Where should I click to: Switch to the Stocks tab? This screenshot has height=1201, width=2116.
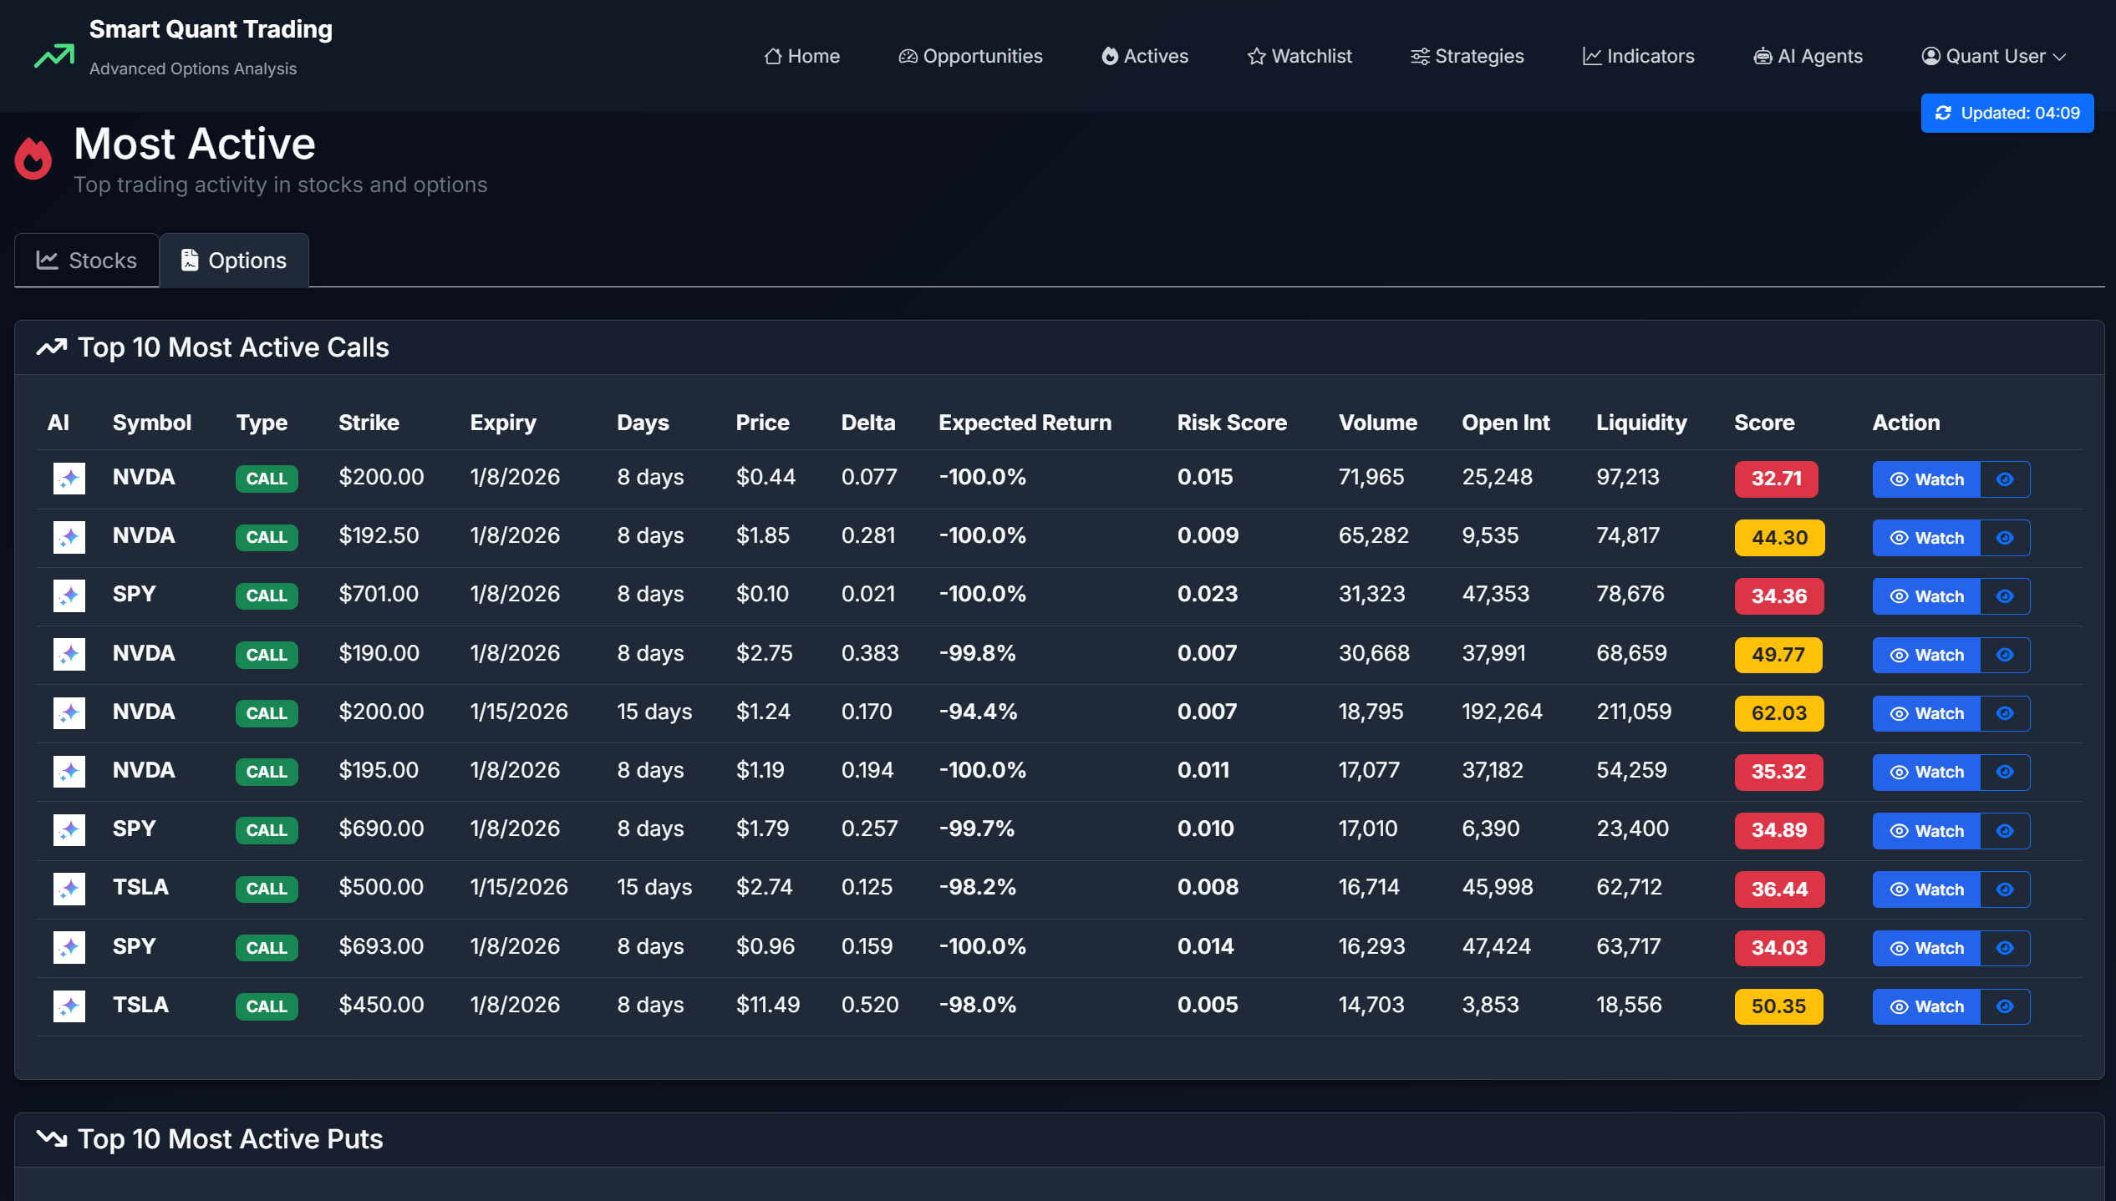(x=86, y=260)
